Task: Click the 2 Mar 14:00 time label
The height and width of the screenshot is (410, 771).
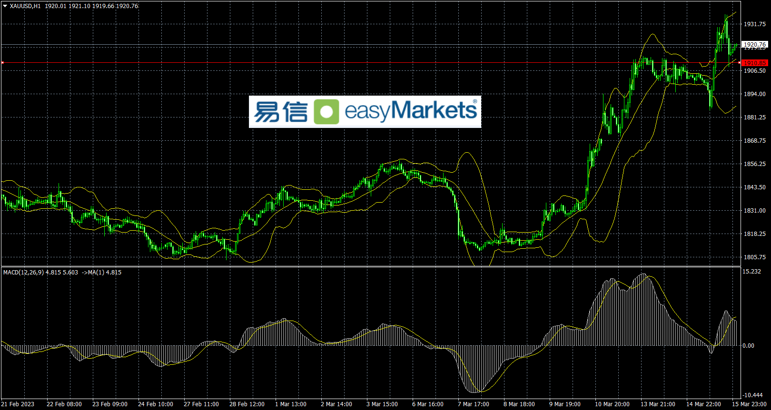Action: (x=336, y=404)
